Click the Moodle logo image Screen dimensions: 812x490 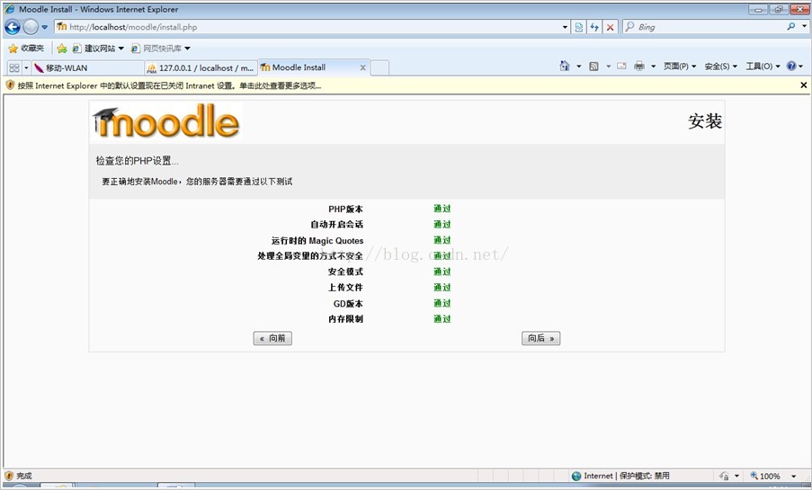(166, 121)
